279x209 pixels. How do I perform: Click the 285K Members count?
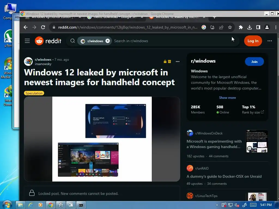tap(198, 109)
